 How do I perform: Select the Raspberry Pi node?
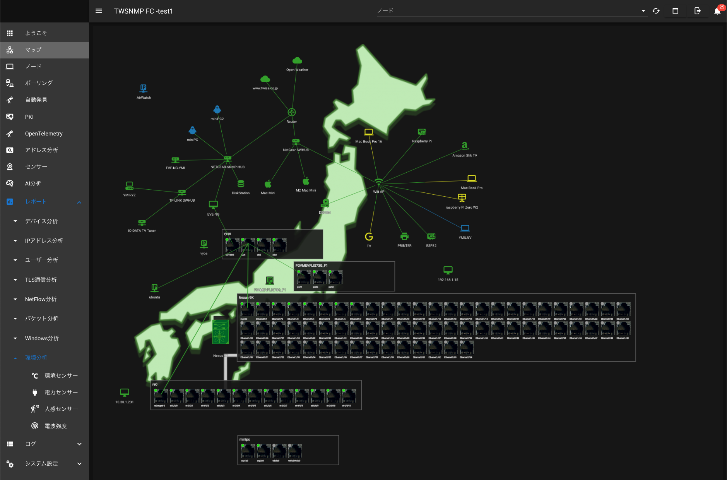tap(422, 132)
